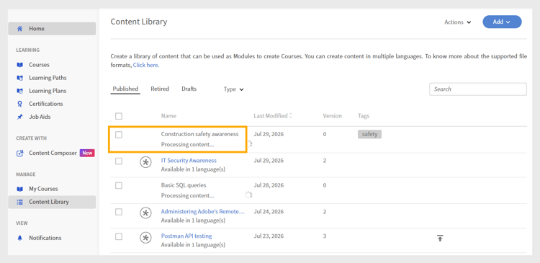The image size is (540, 263).
Task: Click in the Search input field
Action: (477, 89)
